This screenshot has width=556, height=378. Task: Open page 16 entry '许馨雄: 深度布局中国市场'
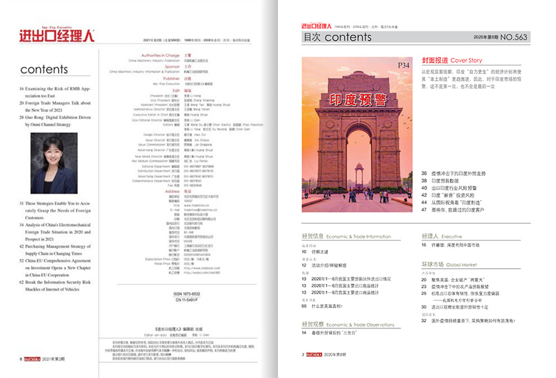click(450, 245)
